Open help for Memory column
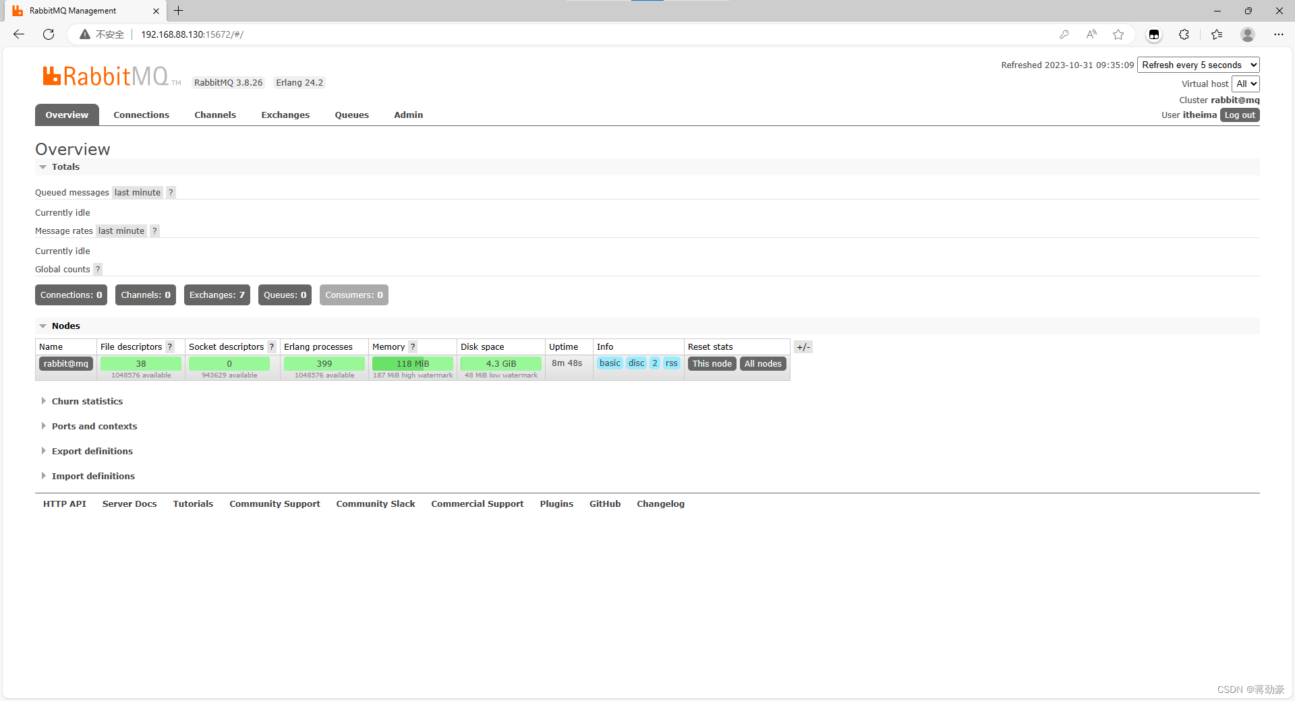 (x=413, y=347)
